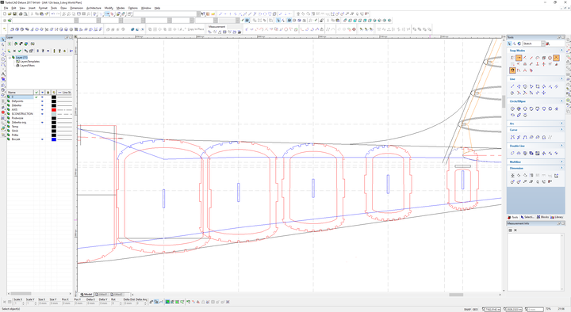Click the Save icon in main toolbar

pyautogui.click(x=15, y=13)
